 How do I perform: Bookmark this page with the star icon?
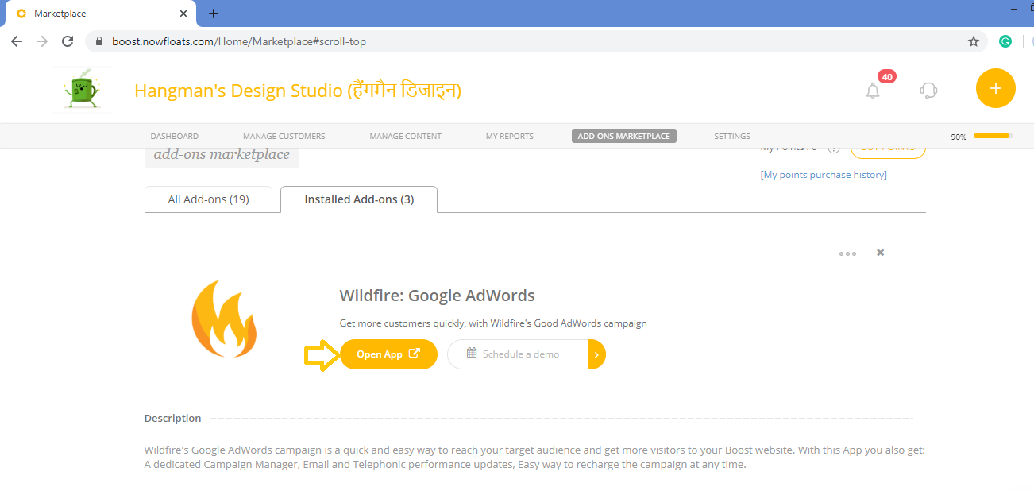point(974,41)
